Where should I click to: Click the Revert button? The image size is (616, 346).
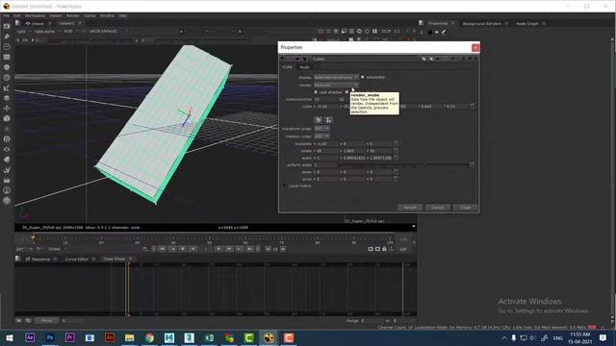(x=410, y=208)
